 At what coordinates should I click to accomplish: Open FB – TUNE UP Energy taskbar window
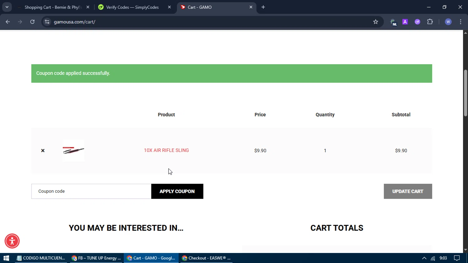click(96, 258)
